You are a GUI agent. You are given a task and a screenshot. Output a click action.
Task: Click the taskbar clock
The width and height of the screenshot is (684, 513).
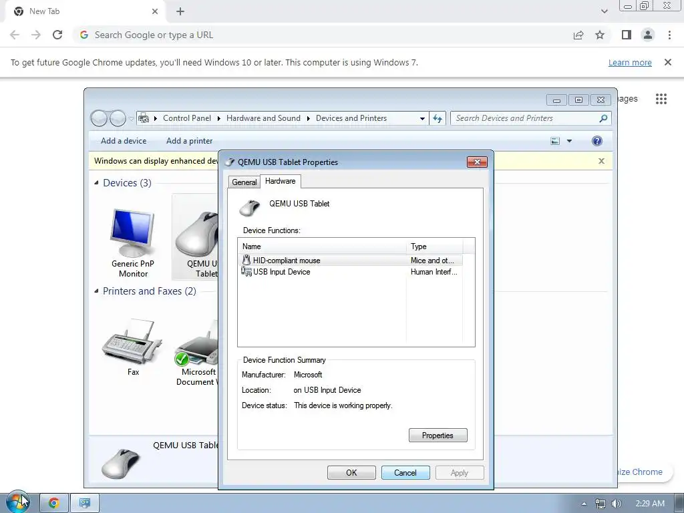tap(649, 504)
